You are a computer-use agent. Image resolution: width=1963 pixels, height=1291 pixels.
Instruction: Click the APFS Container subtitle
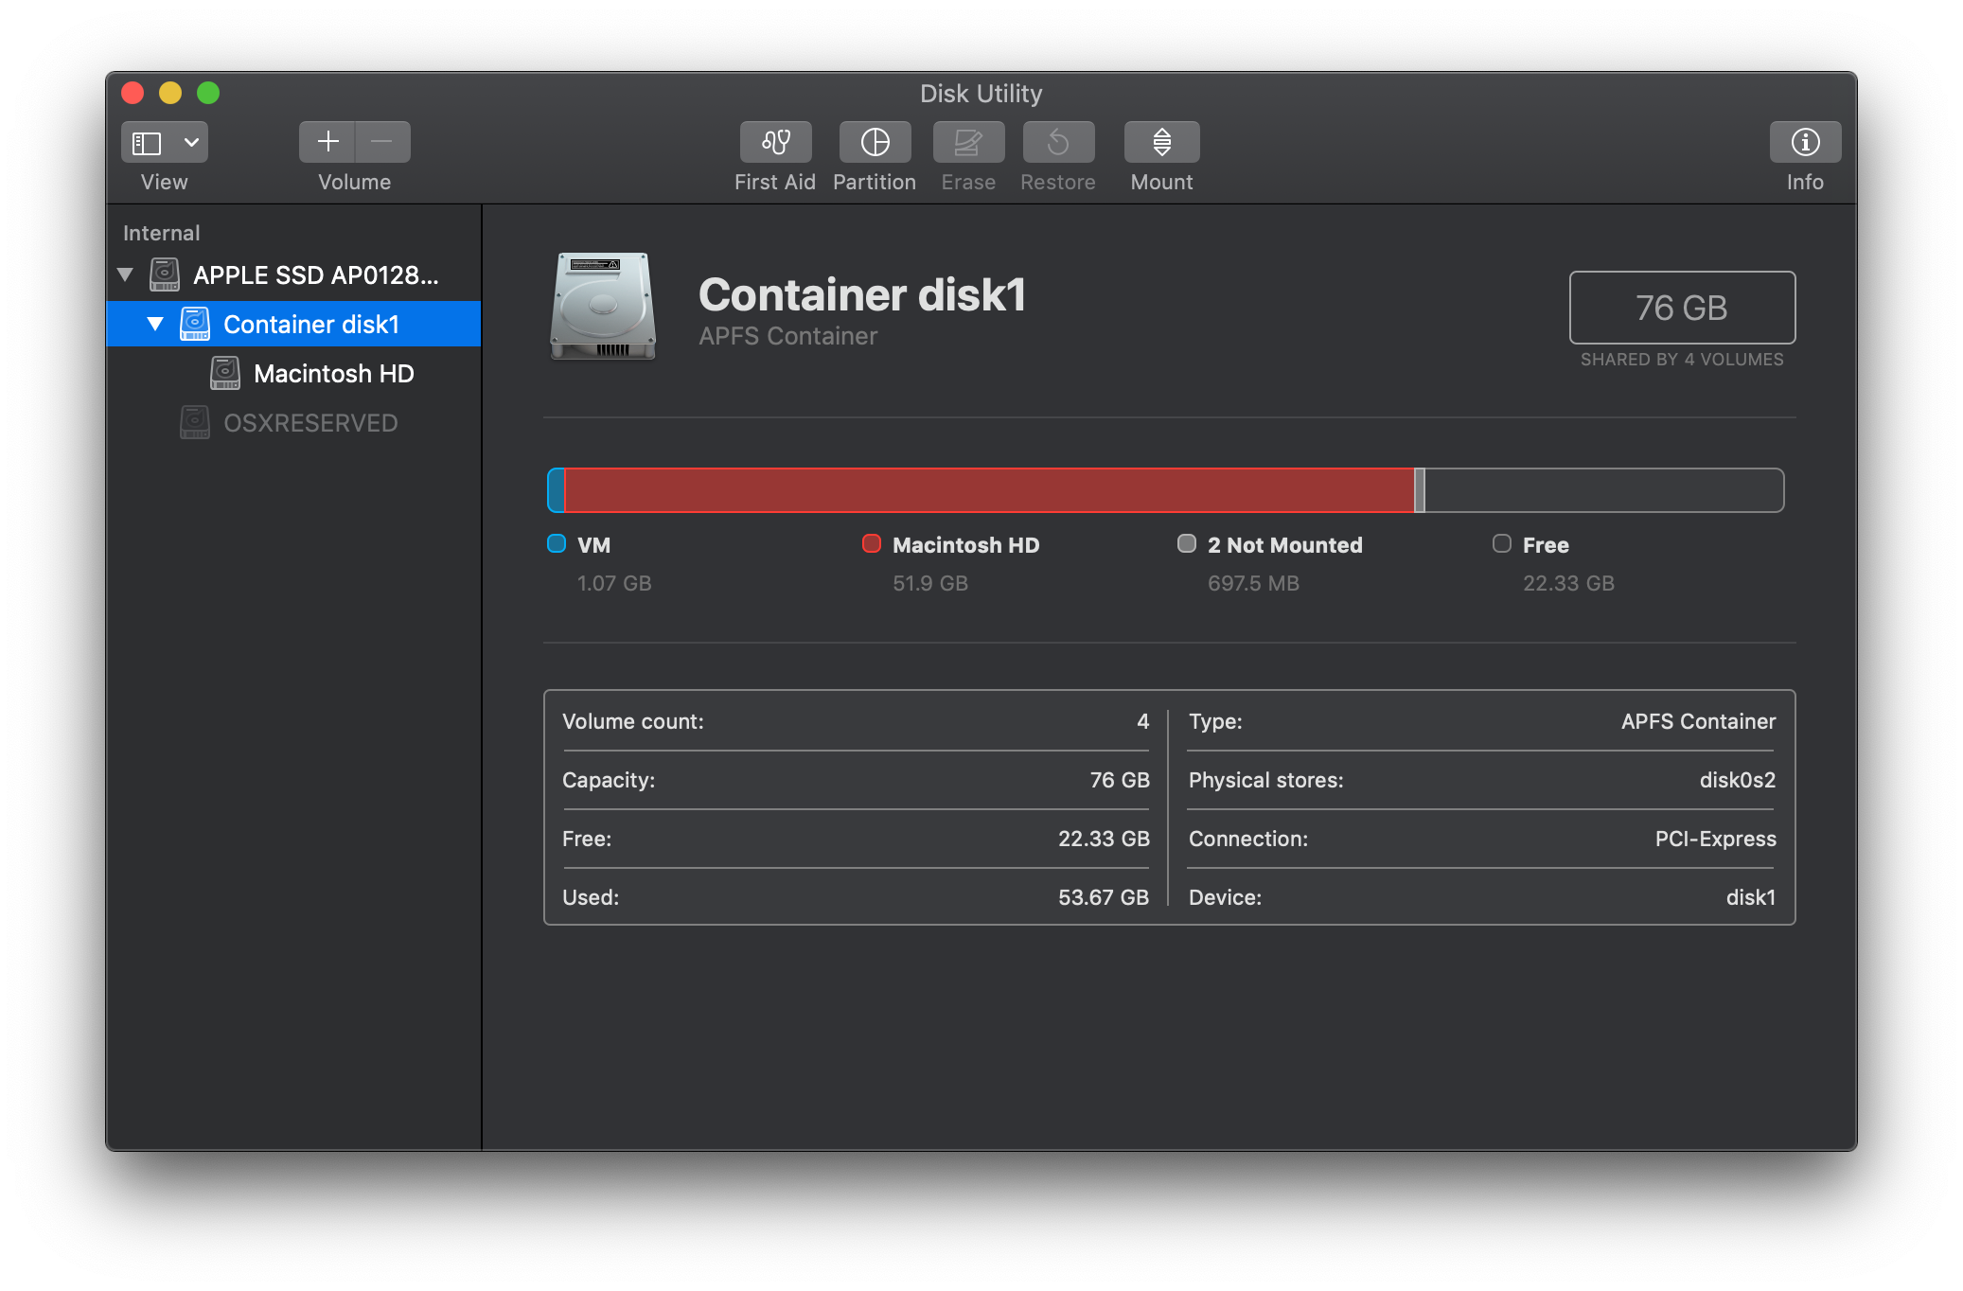[x=787, y=336]
